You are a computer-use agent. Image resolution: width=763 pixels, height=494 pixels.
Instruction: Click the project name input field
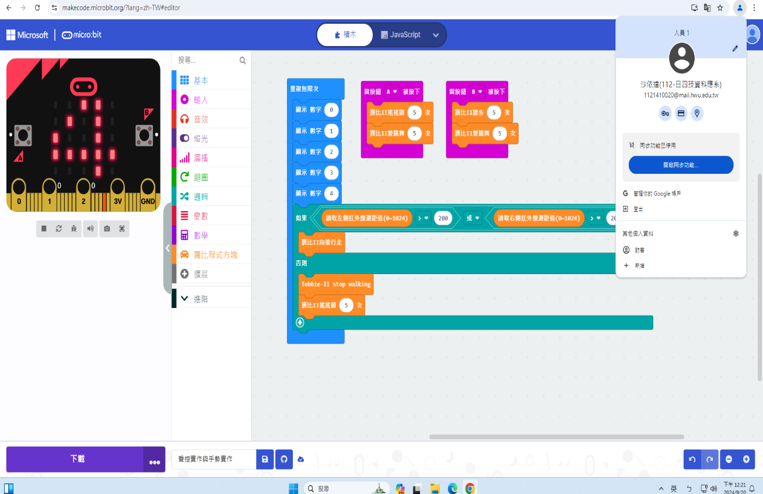[213, 460]
